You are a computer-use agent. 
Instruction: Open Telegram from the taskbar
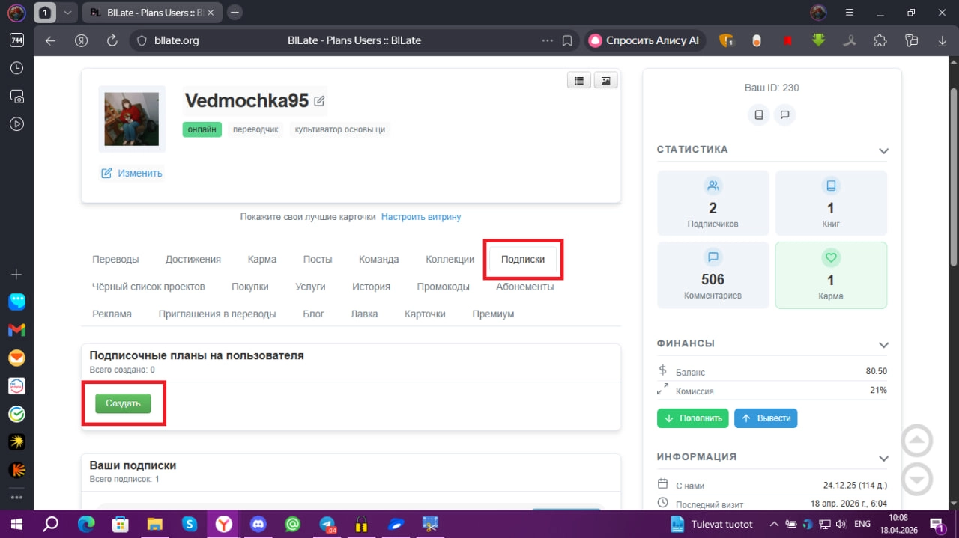coord(327,524)
